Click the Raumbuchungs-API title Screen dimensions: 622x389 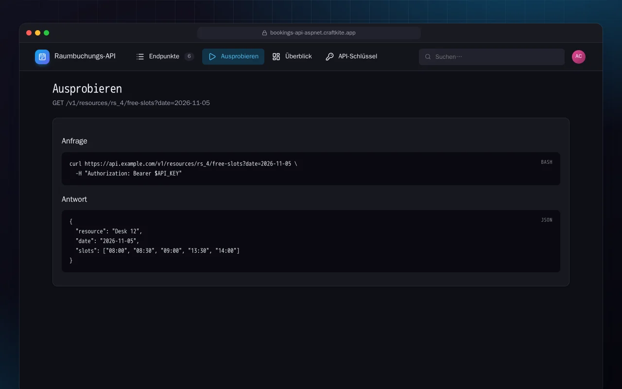[x=85, y=56]
